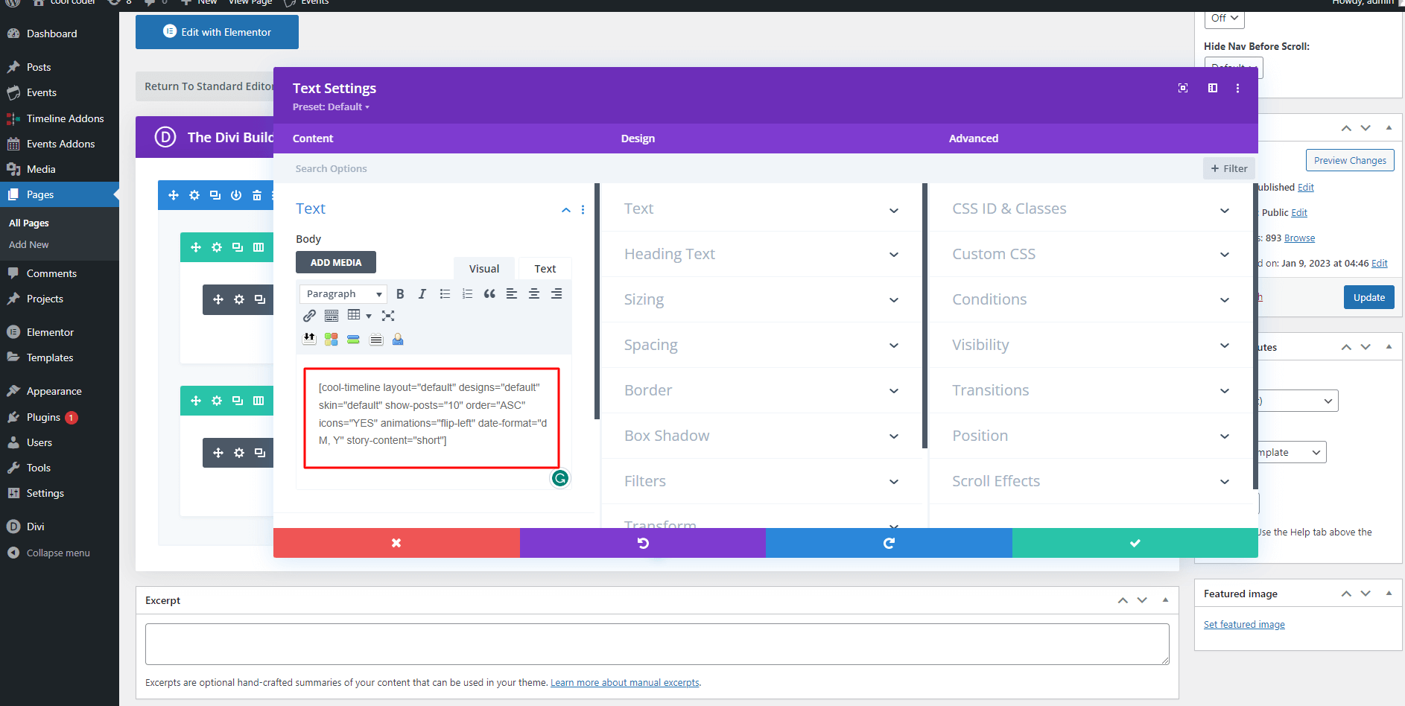This screenshot has width=1405, height=706.
Task: Toggle the toolbar keyboard icon
Action: 332,316
